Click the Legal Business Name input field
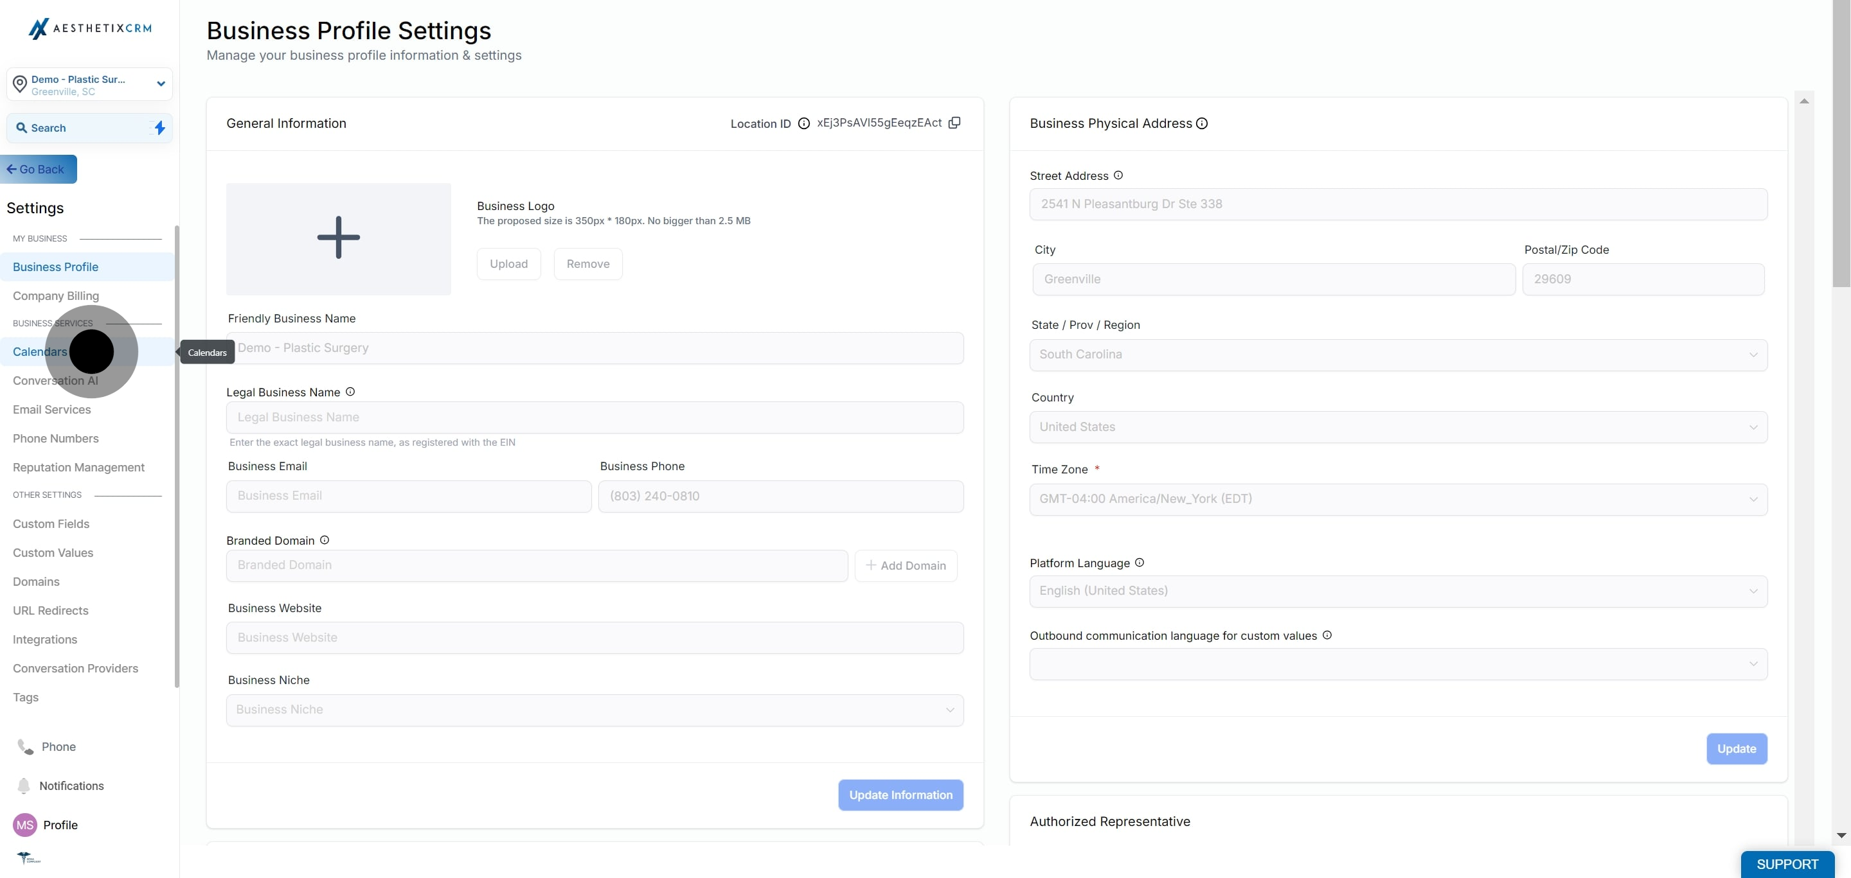Image resolution: width=1851 pixels, height=878 pixels. 595,417
